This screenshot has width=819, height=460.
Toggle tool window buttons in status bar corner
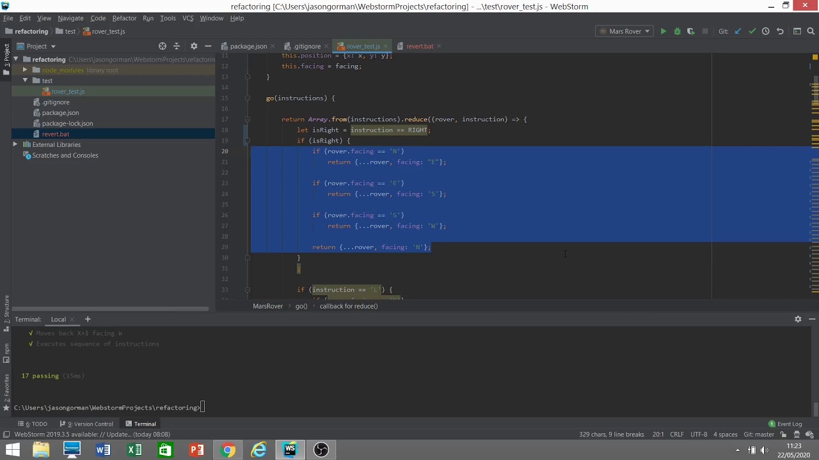tap(6, 434)
